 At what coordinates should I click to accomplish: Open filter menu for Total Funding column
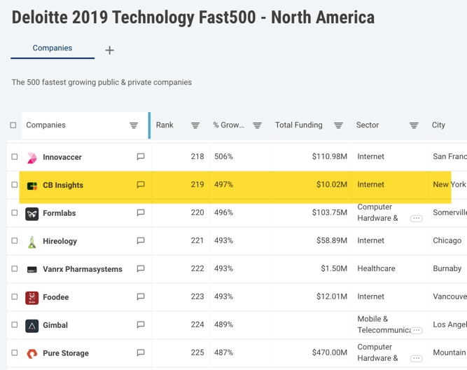coord(338,125)
